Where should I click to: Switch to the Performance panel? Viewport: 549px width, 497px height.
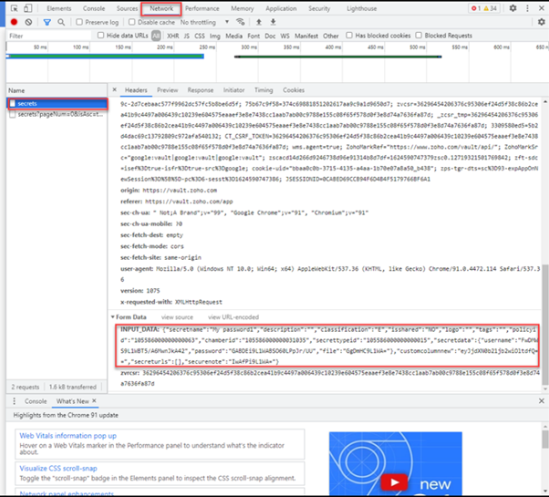(202, 8)
